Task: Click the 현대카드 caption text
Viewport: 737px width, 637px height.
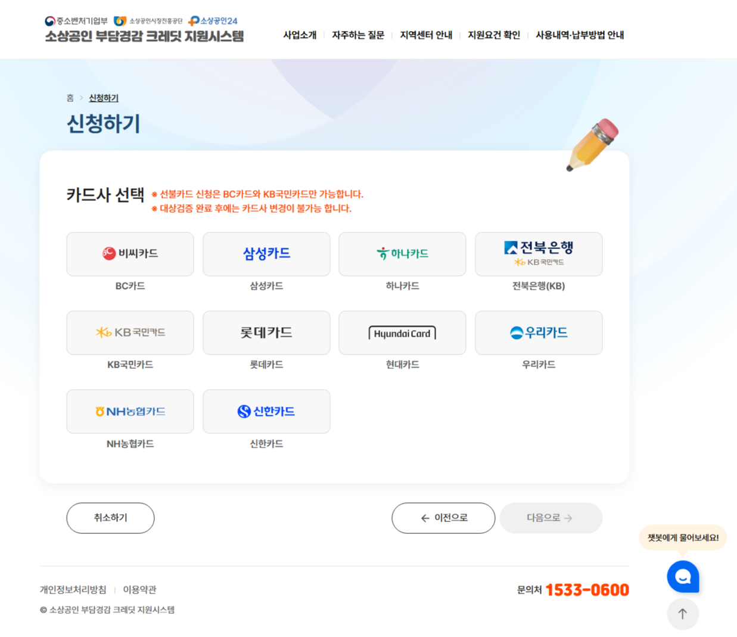Action: tap(402, 365)
